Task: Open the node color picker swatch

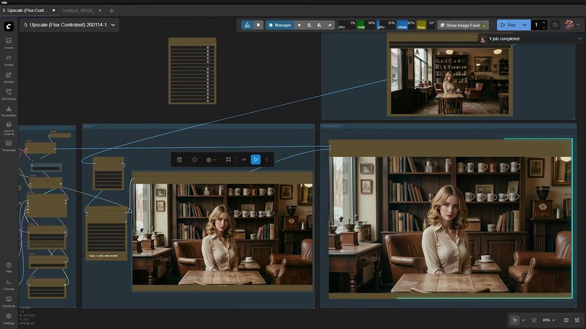Action: [211, 159]
